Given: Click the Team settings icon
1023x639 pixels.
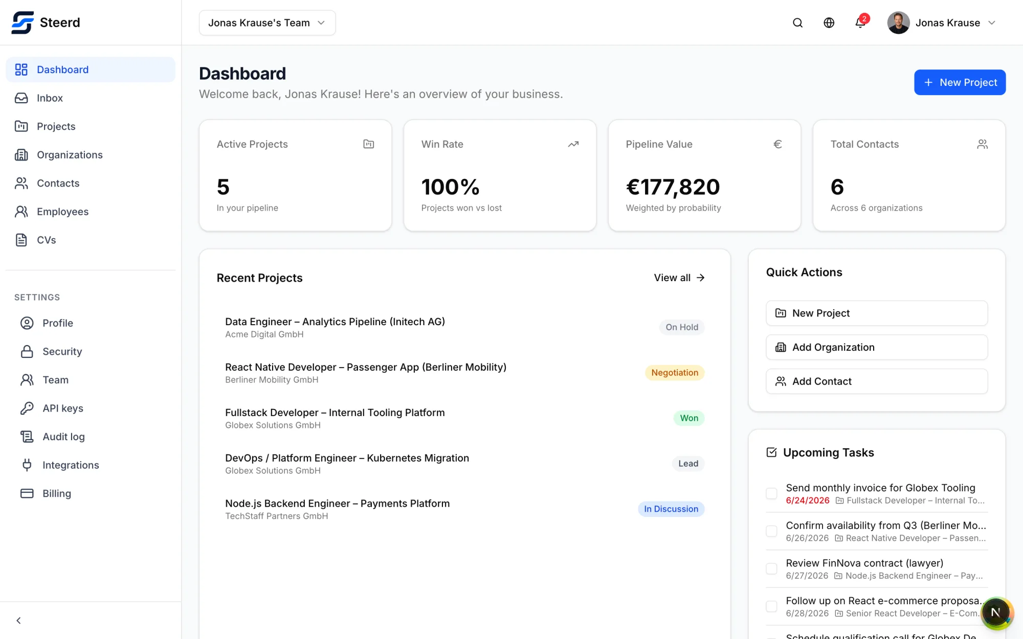Looking at the screenshot, I should pos(27,380).
